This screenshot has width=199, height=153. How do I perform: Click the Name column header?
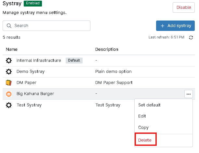pos(11,49)
